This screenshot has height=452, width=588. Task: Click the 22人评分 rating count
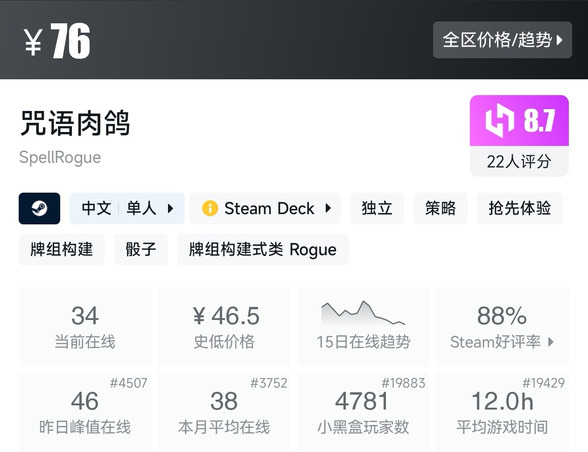(519, 161)
